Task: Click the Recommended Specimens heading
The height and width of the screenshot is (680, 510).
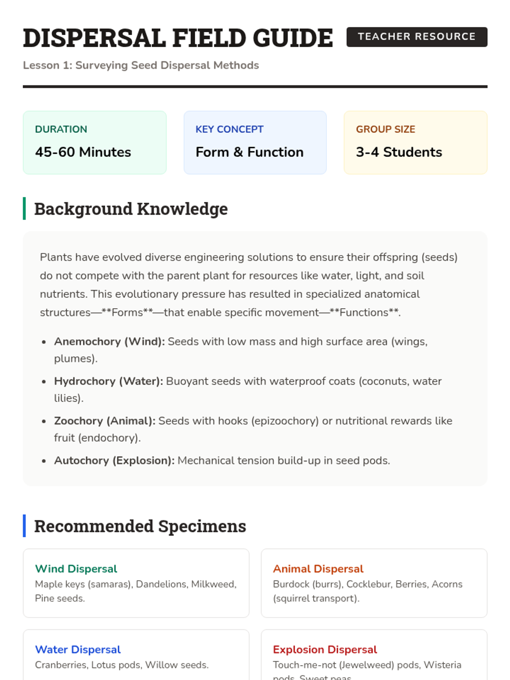Action: pyautogui.click(x=140, y=526)
